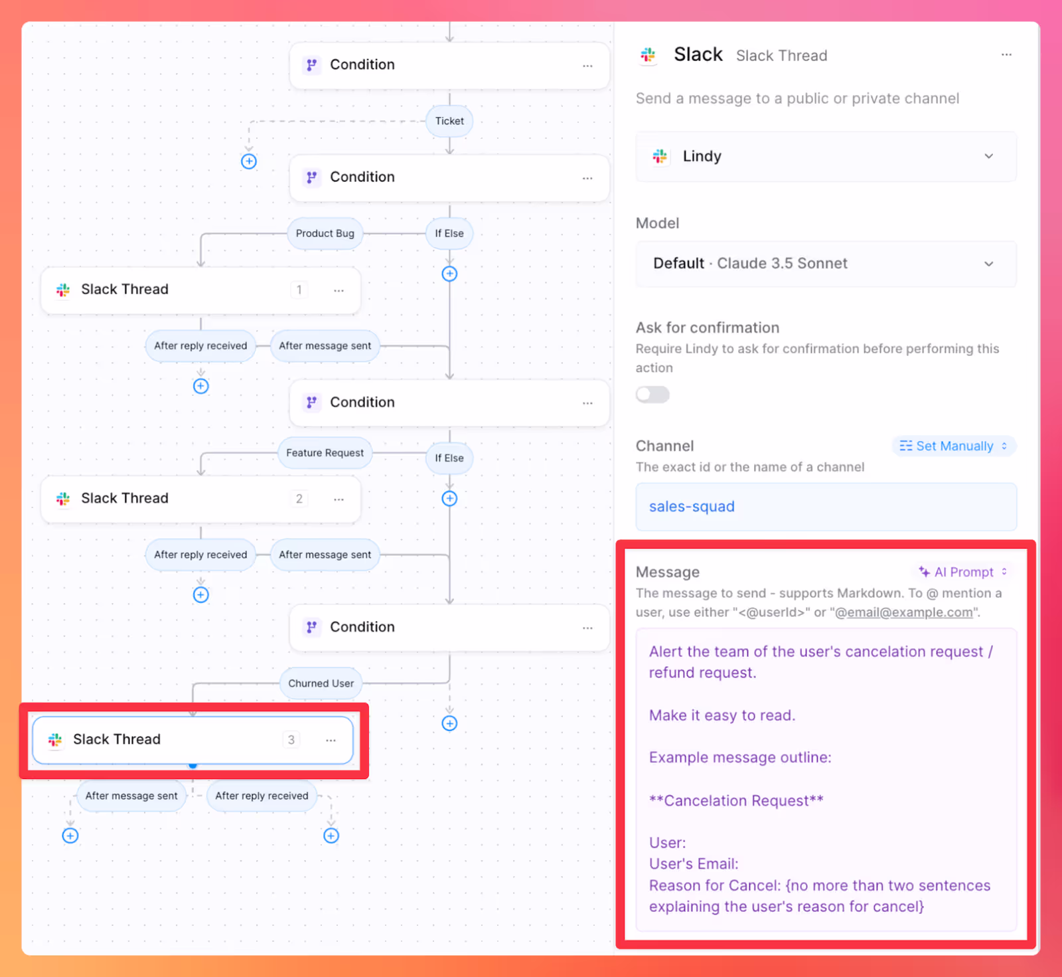Select the second If Else branch label

pos(449,458)
